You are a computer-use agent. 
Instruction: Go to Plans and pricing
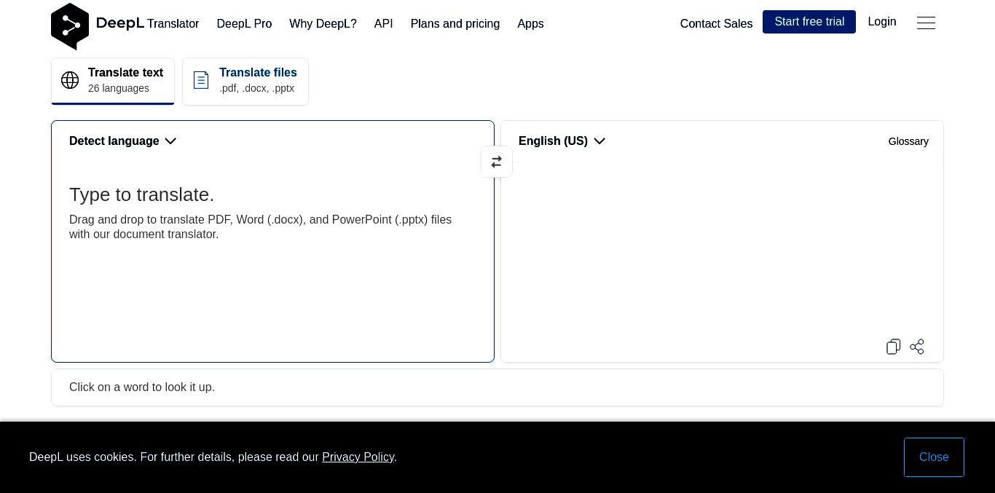(455, 24)
